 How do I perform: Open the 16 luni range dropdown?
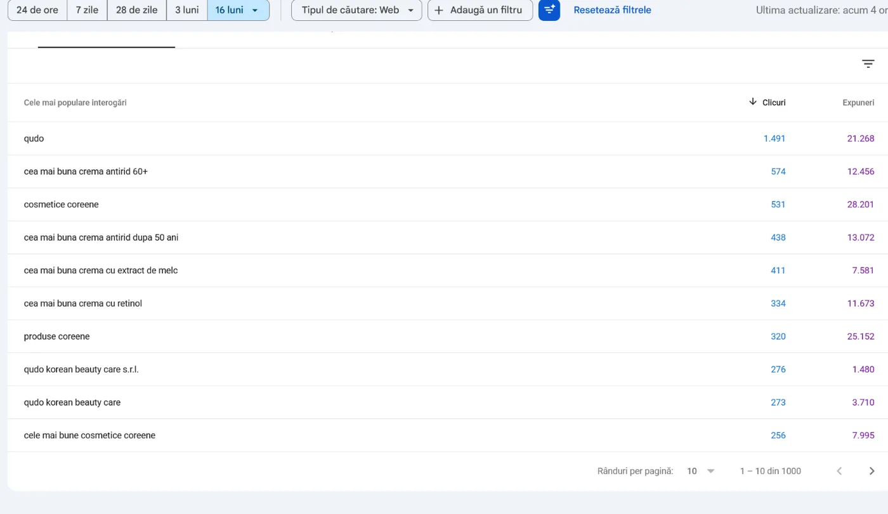point(238,10)
